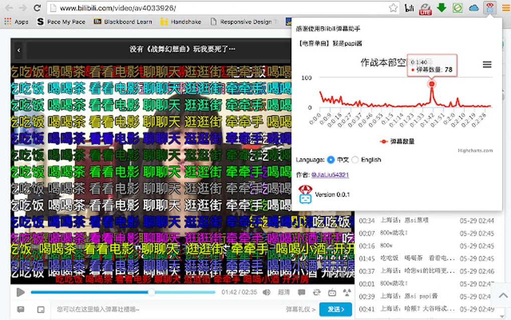Click the cloud sync icon in browser toolbar
This screenshot has height=320, width=511.
point(473,7)
